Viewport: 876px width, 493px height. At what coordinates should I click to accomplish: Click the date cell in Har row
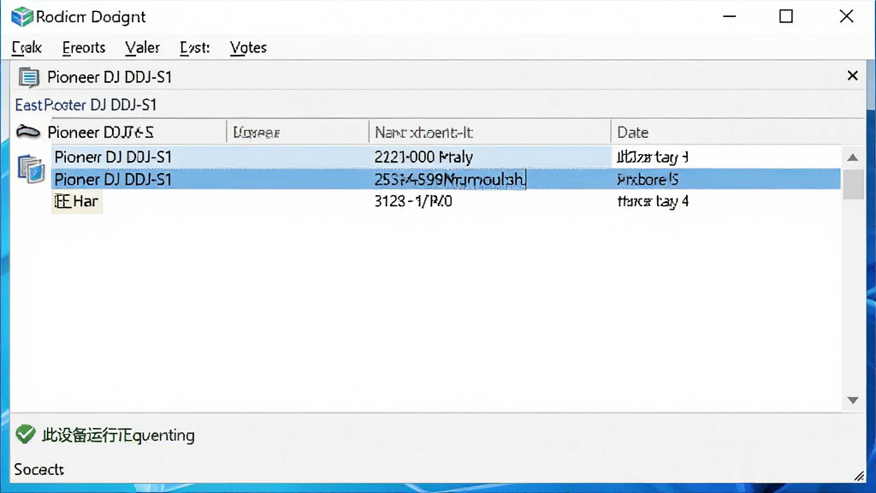[x=653, y=201]
